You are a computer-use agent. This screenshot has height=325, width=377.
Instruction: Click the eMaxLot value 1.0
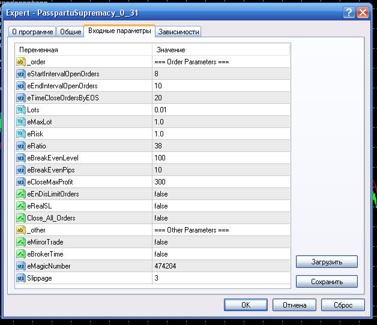[x=221, y=122]
